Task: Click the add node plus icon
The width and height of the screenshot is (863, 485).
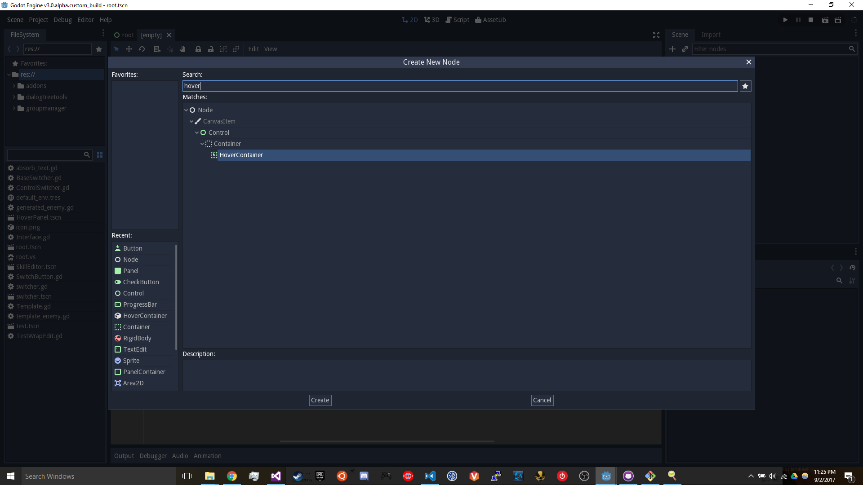Action: tap(672, 49)
